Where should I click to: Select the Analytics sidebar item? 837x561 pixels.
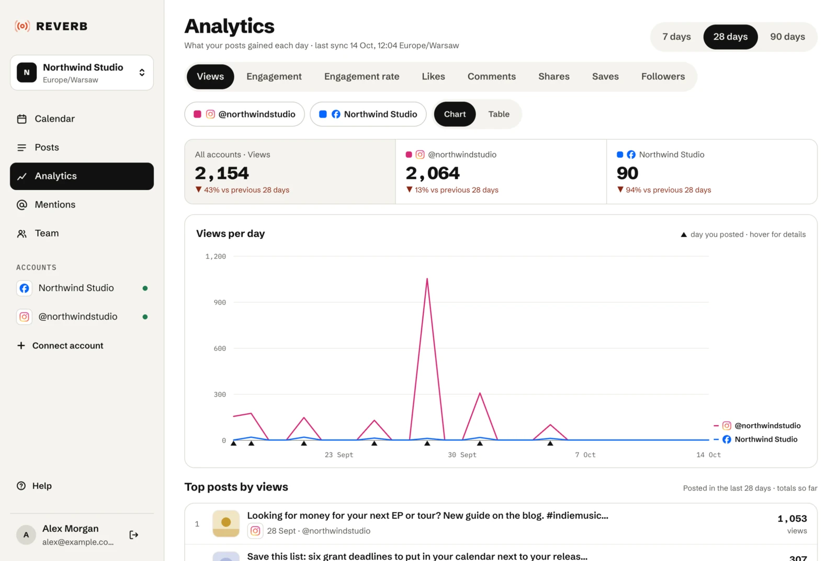coord(82,176)
